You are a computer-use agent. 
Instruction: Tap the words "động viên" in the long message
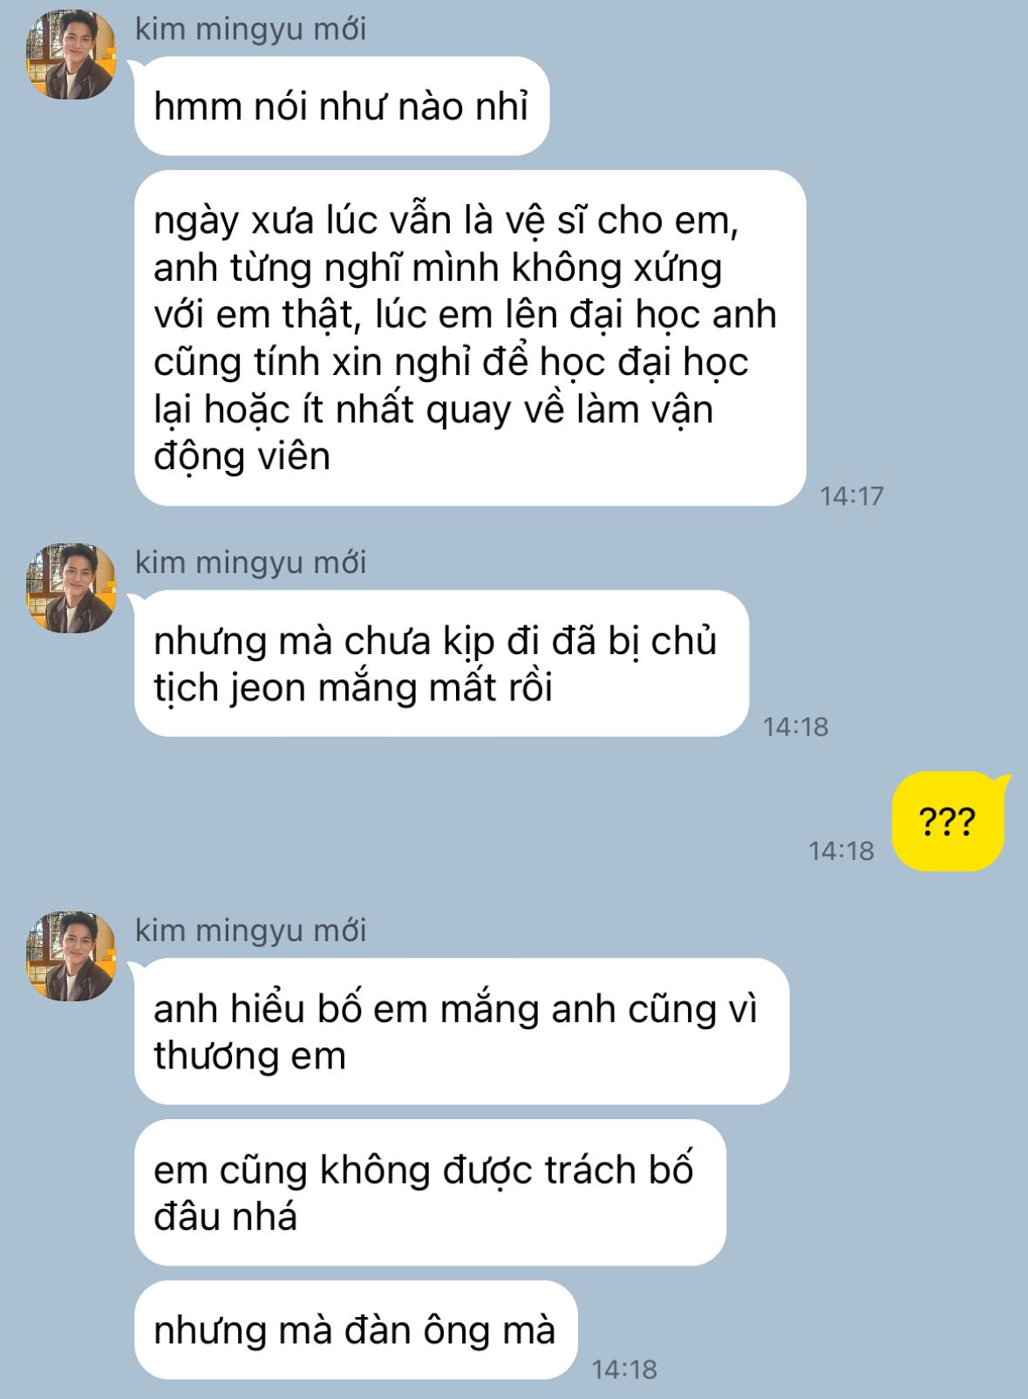coord(242,457)
